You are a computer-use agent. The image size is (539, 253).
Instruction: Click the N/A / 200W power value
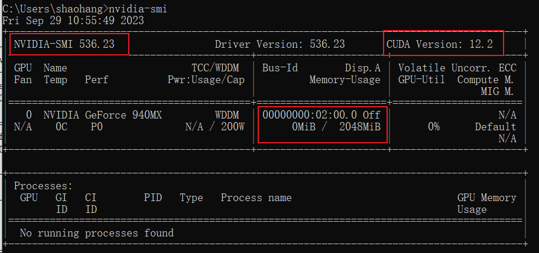click(x=212, y=127)
